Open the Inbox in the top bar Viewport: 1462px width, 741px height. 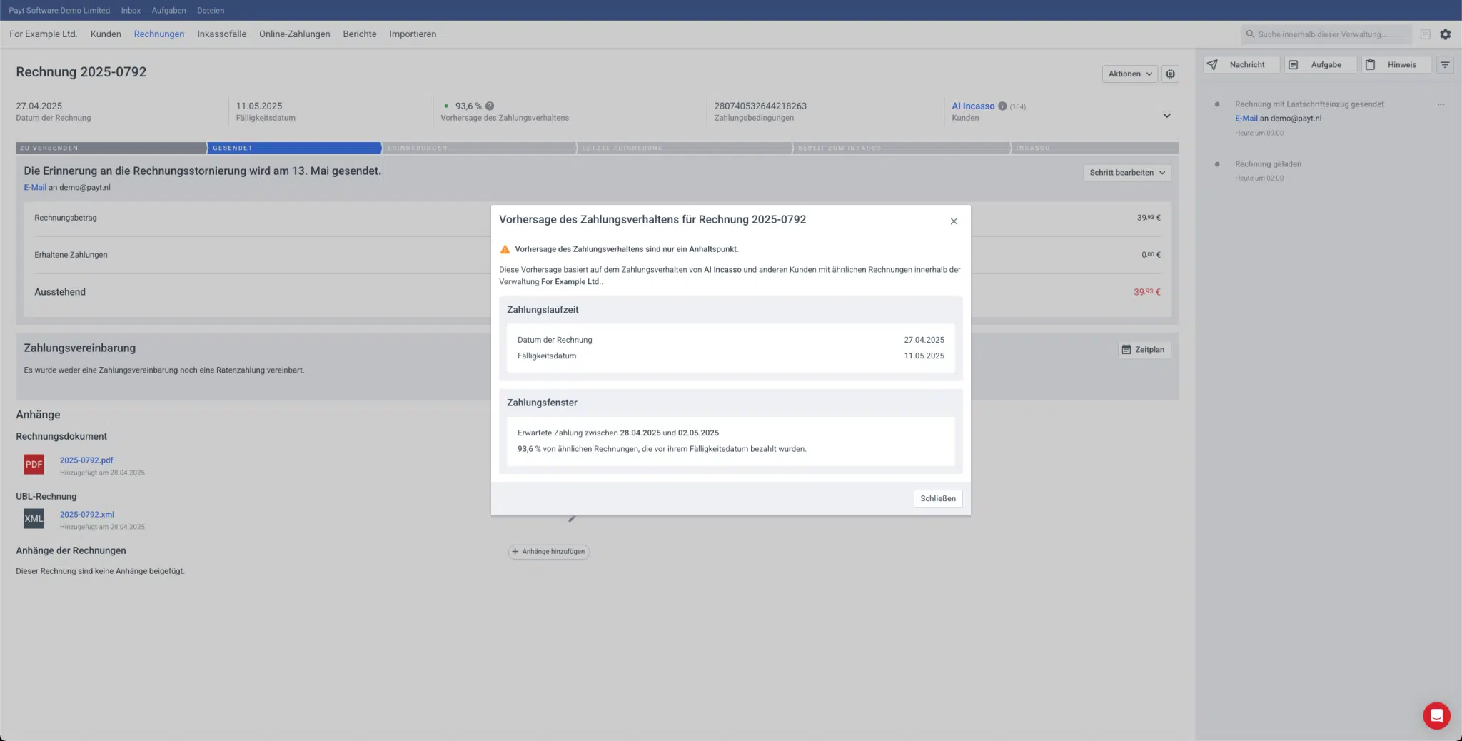[131, 10]
